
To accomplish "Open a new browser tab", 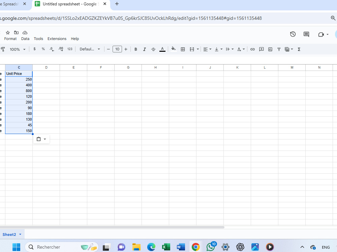I will pyautogui.click(x=117, y=4).
